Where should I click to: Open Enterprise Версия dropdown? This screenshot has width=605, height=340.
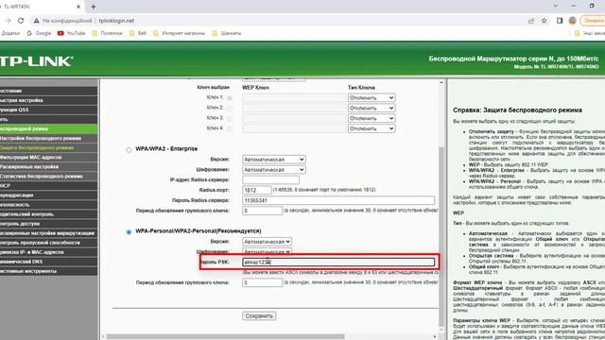coord(274,160)
